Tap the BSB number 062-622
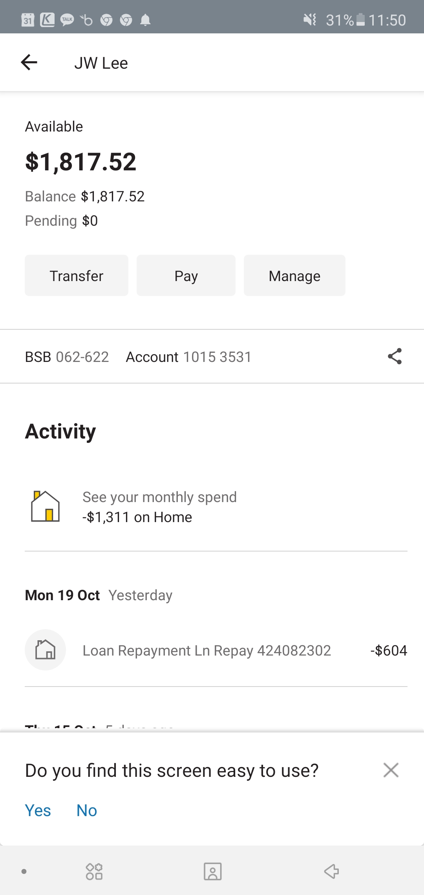The image size is (424, 895). click(82, 357)
